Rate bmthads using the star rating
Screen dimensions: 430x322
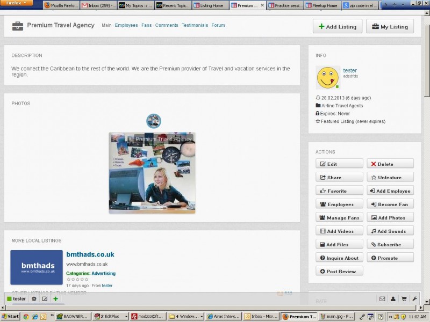tap(77, 279)
